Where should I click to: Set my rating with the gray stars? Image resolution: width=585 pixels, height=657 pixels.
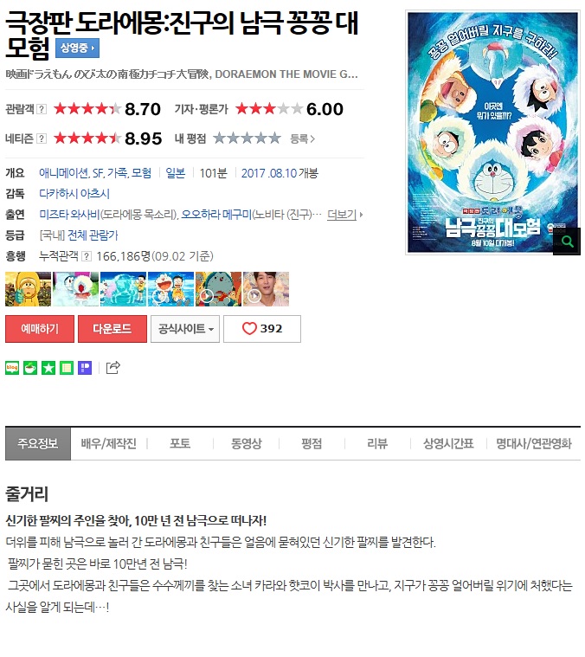tap(247, 138)
